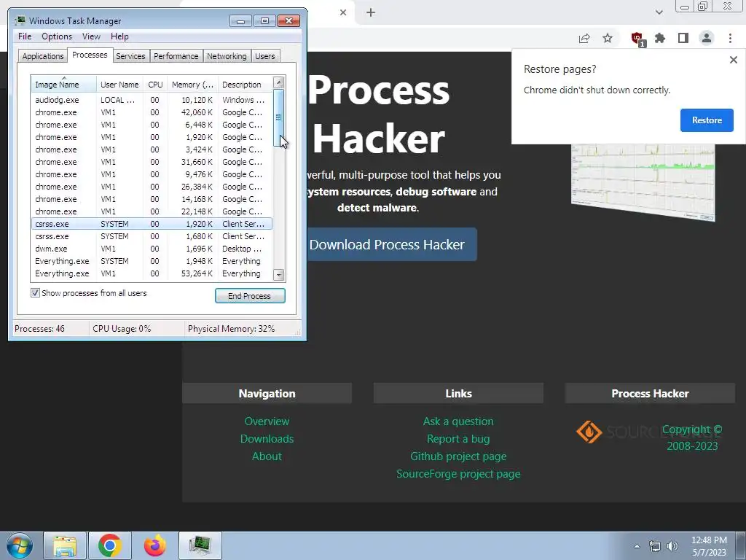746x560 pixels.
Task: Open Task Manager View menu
Action: point(91,36)
